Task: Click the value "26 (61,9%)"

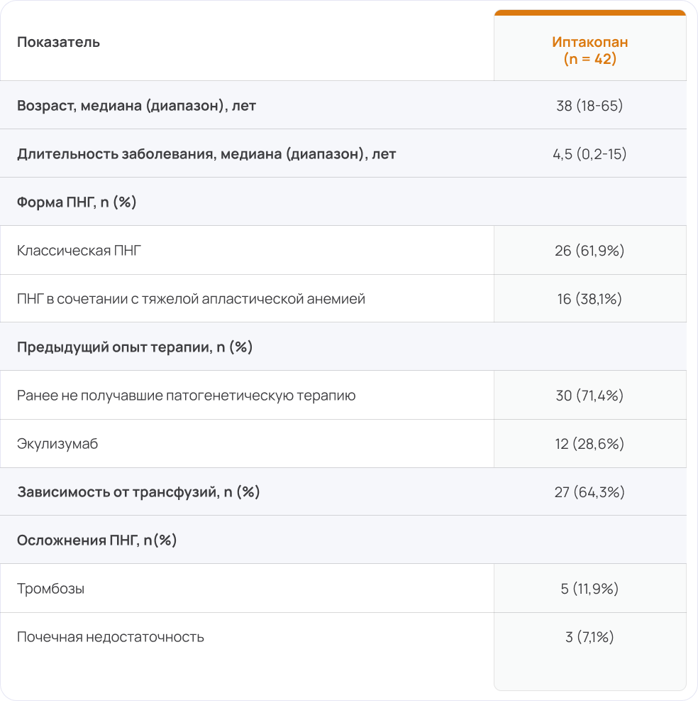Action: click(x=589, y=251)
